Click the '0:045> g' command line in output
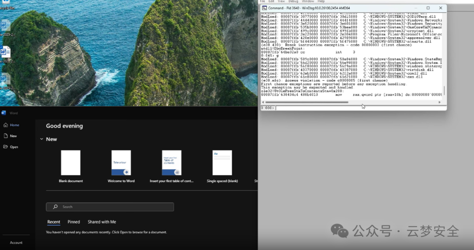 (270, 56)
